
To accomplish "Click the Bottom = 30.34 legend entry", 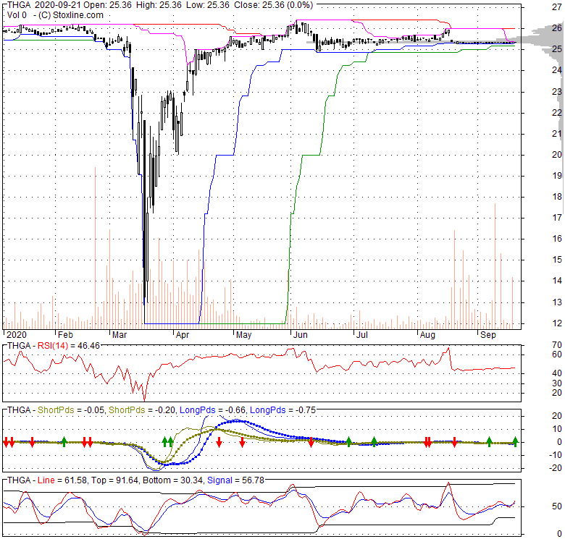I will 172,480.
